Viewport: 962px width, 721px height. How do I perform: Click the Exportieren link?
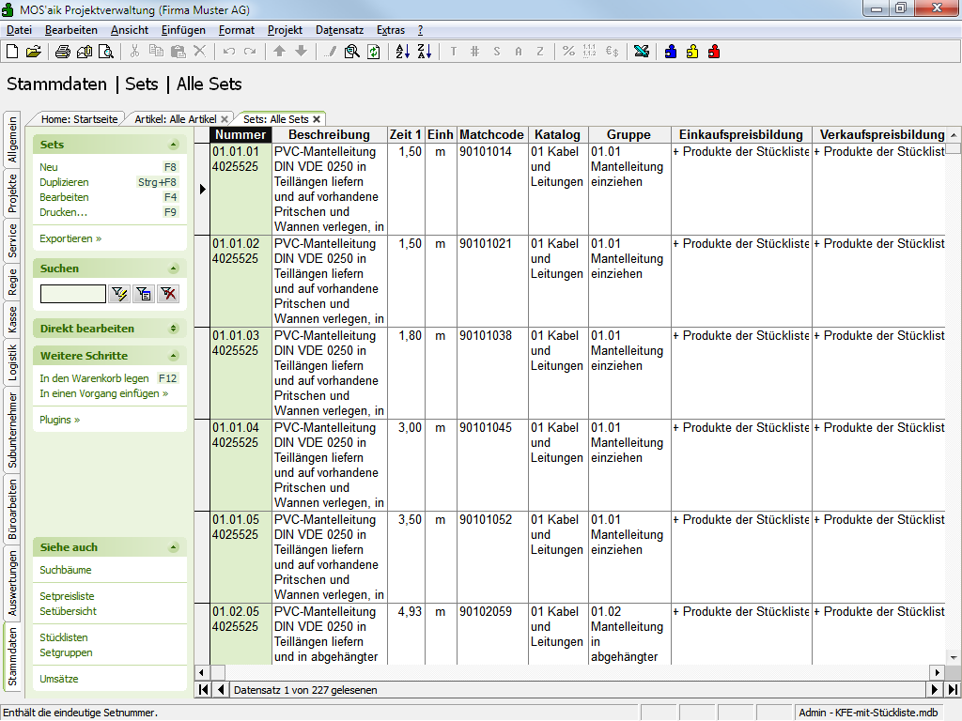click(x=70, y=238)
